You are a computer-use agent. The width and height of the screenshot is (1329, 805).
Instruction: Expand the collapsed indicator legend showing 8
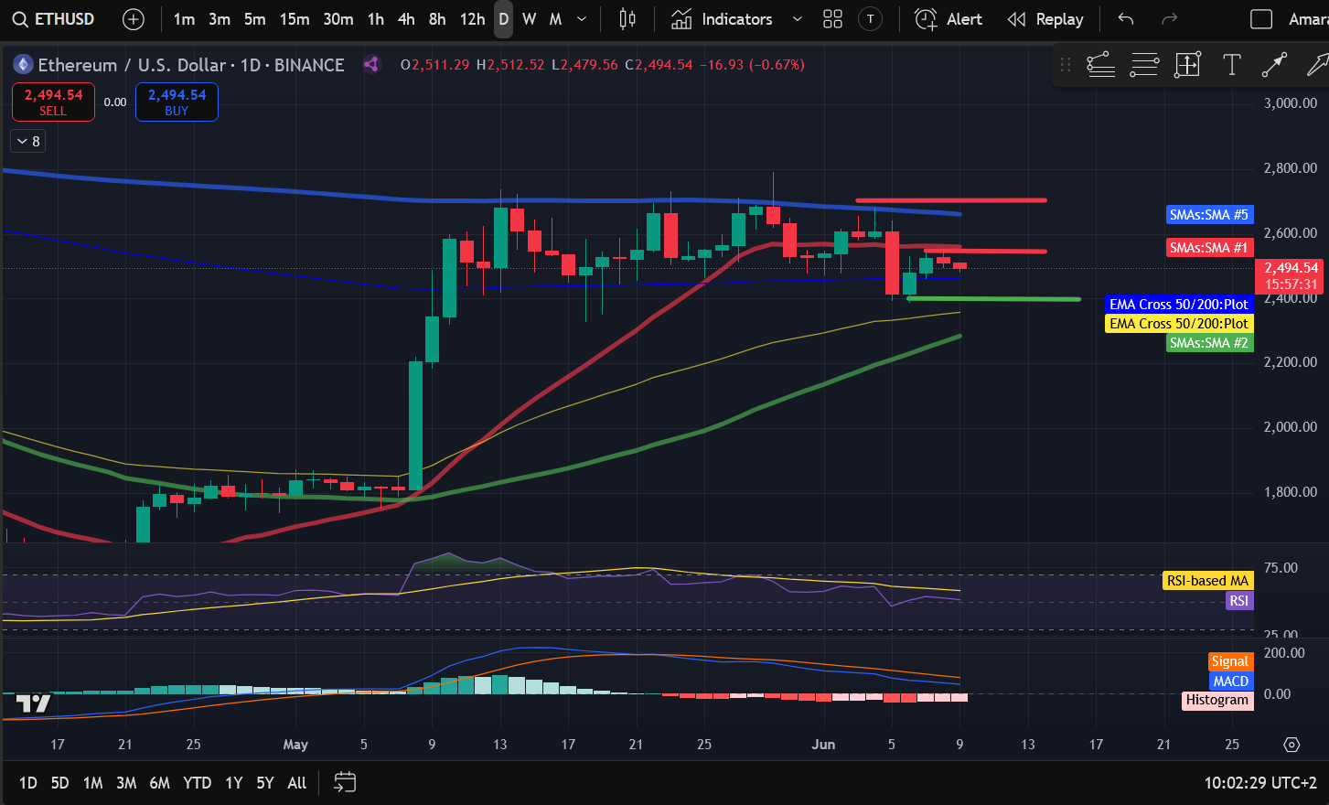28,141
